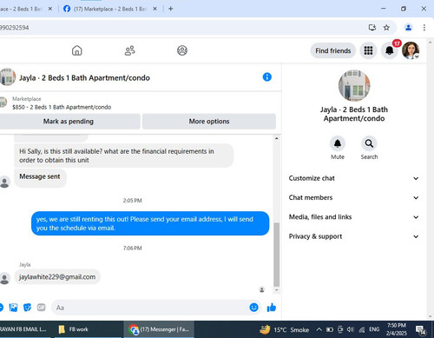Click the emoji picker smiley icon
This screenshot has height=338, width=434.
(253, 308)
